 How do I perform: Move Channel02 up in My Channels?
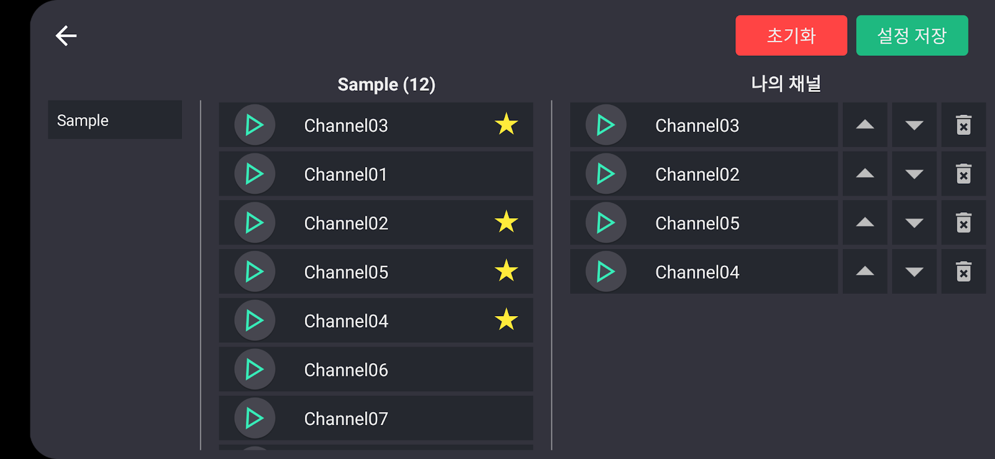click(x=865, y=174)
